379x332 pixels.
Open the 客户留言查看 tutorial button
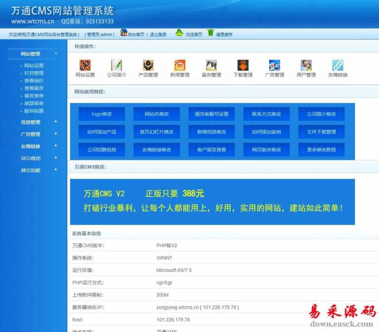211,150
